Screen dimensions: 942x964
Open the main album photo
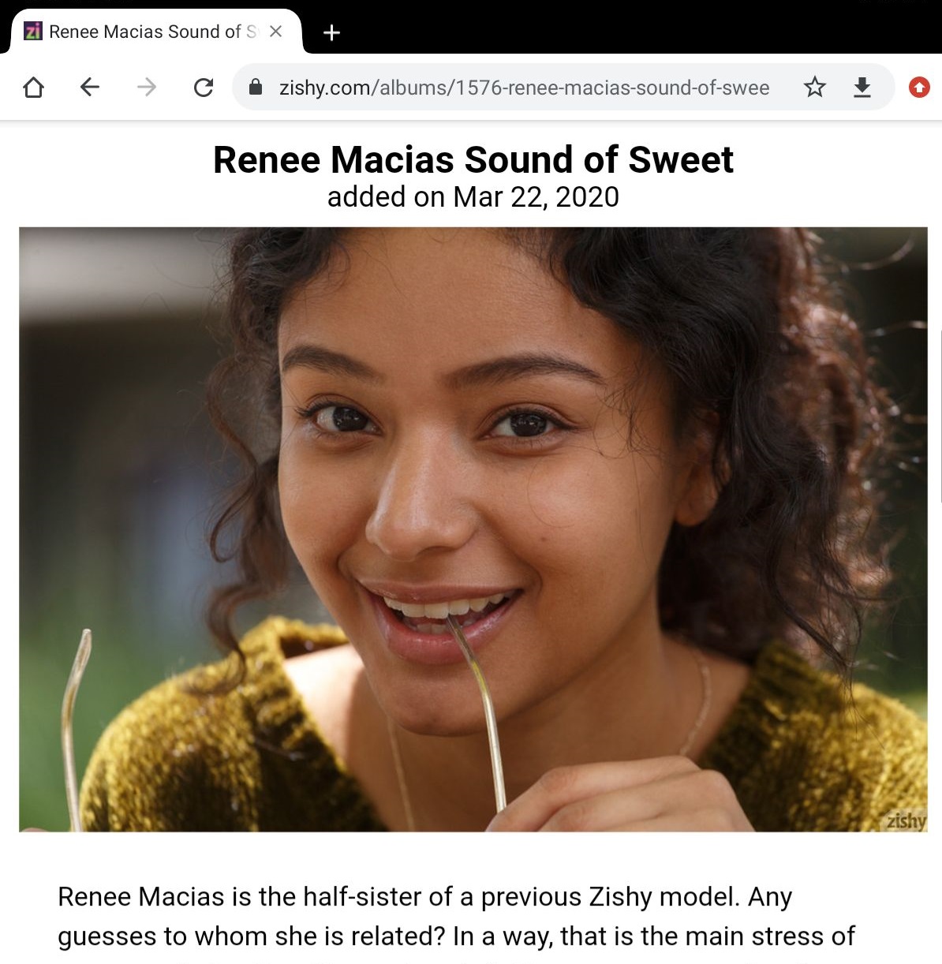tap(473, 529)
